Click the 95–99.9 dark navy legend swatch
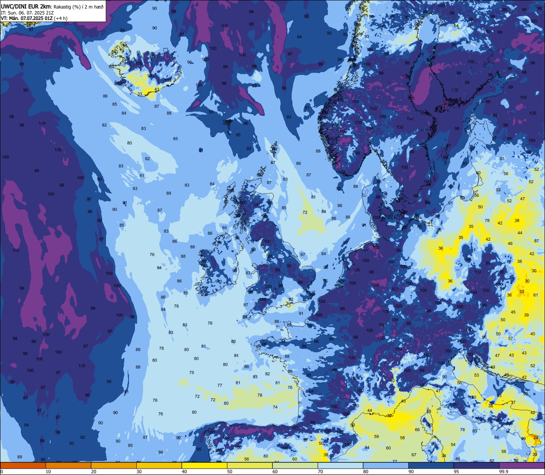 coord(476,466)
